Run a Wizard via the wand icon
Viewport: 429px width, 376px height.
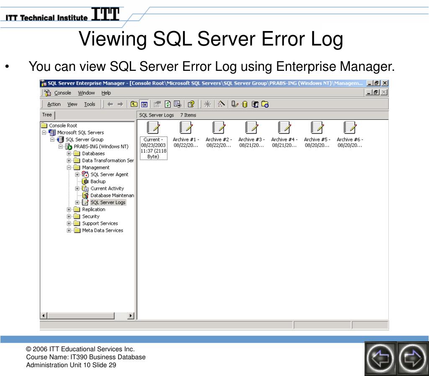(221, 104)
